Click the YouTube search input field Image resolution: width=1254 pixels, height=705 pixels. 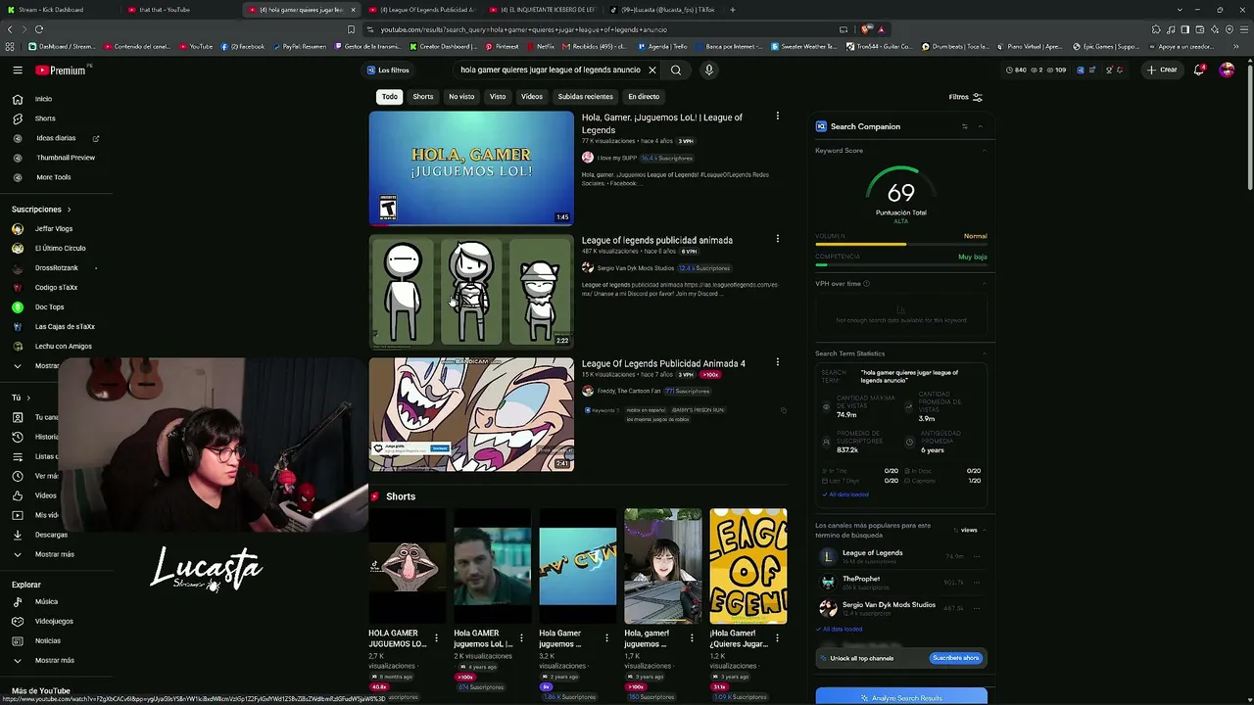point(549,70)
